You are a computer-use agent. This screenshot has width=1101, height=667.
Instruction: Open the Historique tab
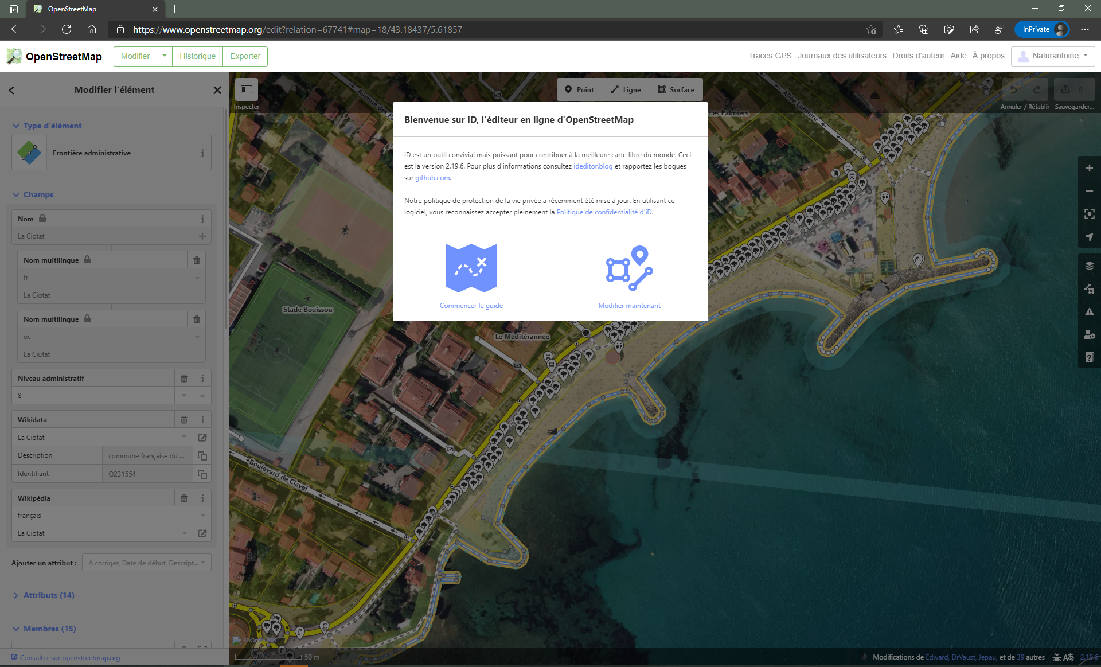coord(197,56)
